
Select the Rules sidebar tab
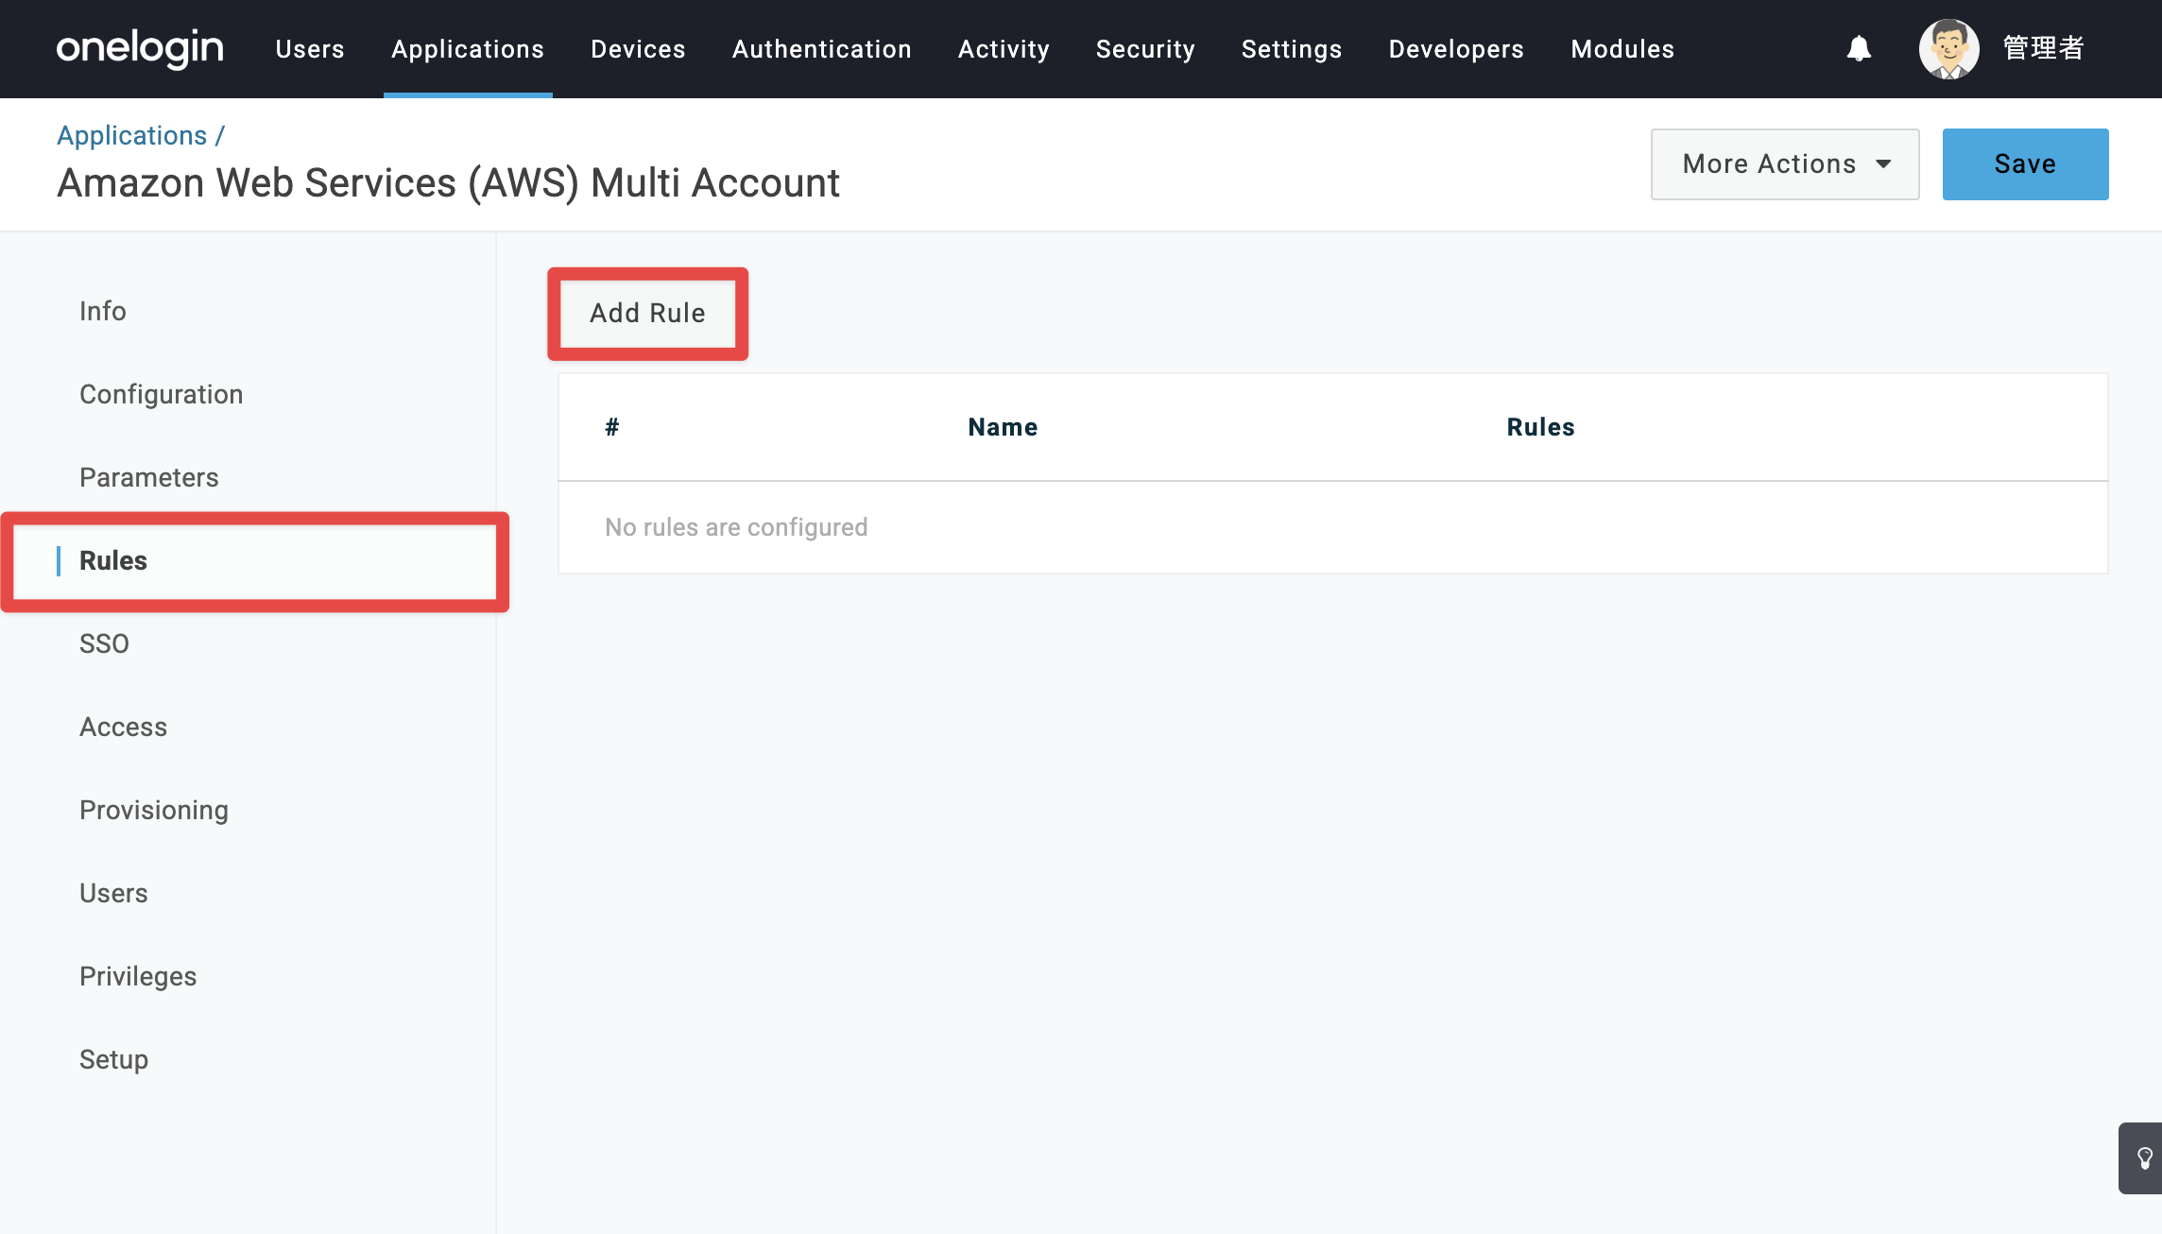[255, 561]
